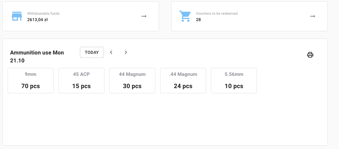Image resolution: width=339 pixels, height=149 pixels.
Task: Click the Withdrawable funds label
Action: click(43, 13)
